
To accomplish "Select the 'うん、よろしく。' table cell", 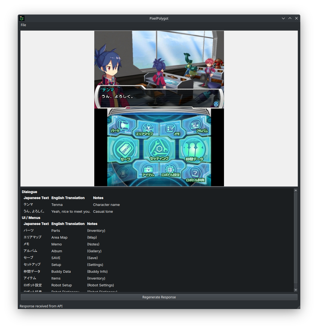I will [x=34, y=211].
